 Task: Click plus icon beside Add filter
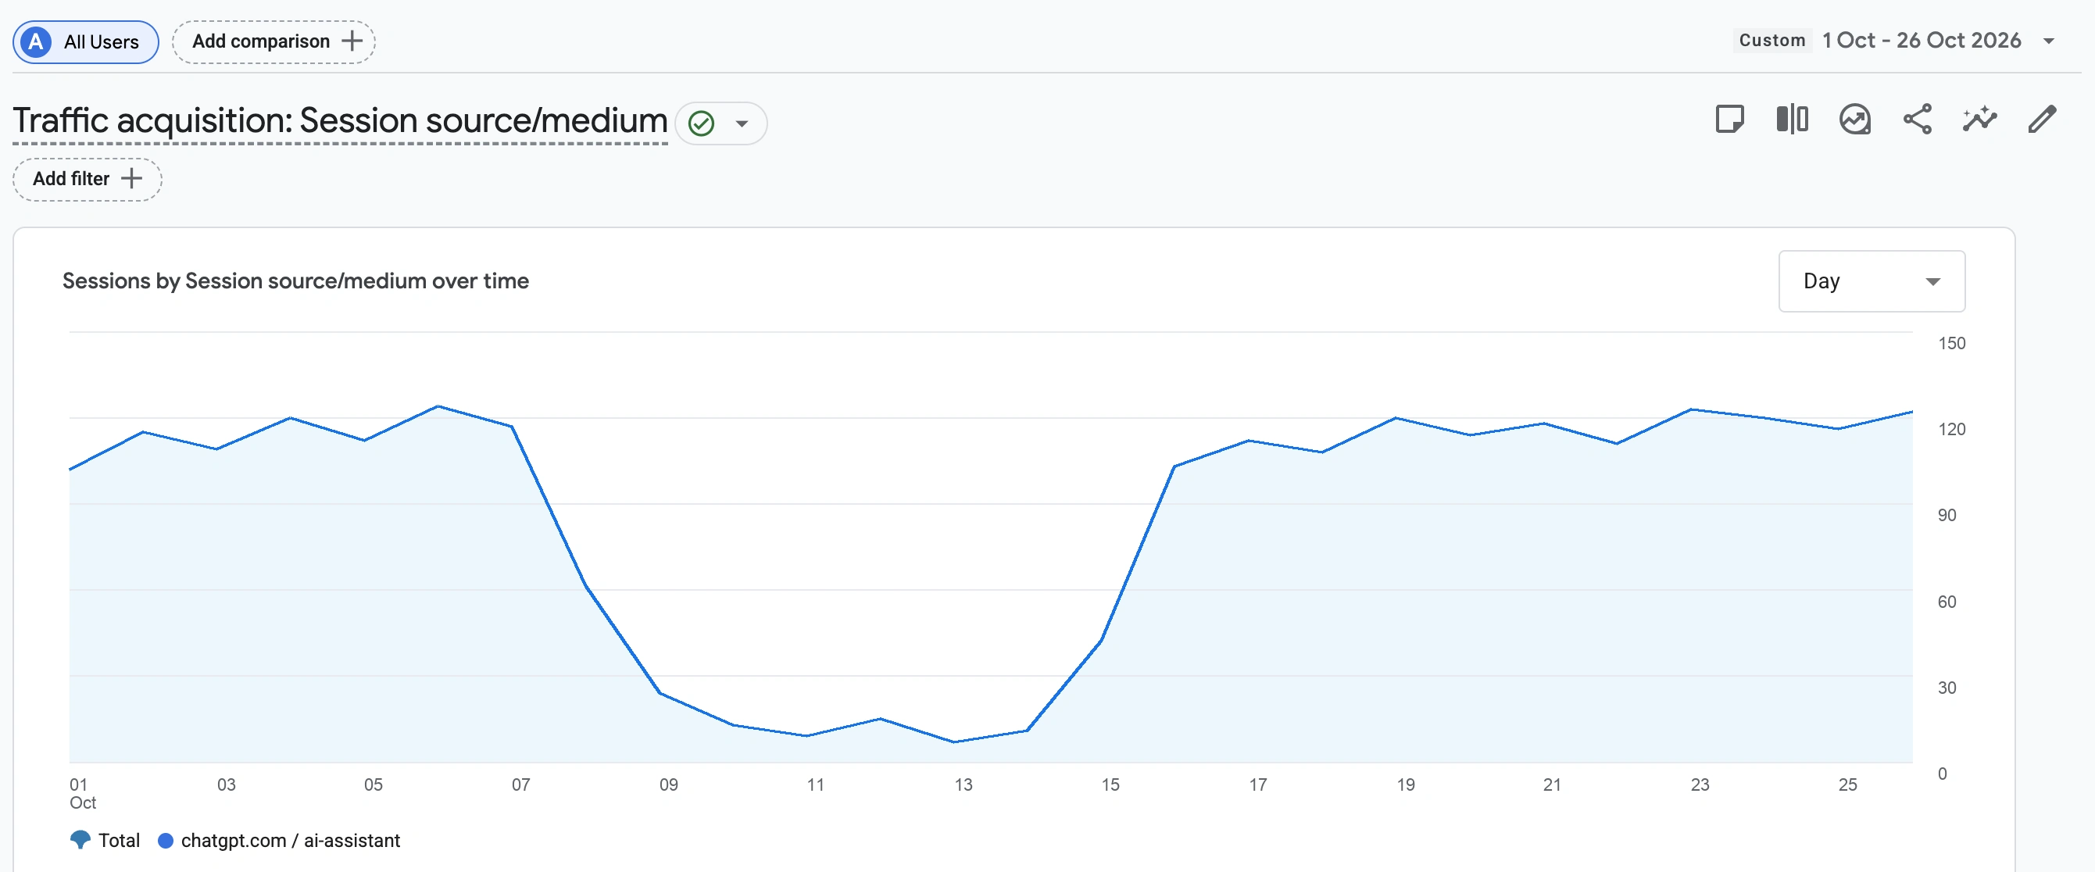pyautogui.click(x=131, y=179)
